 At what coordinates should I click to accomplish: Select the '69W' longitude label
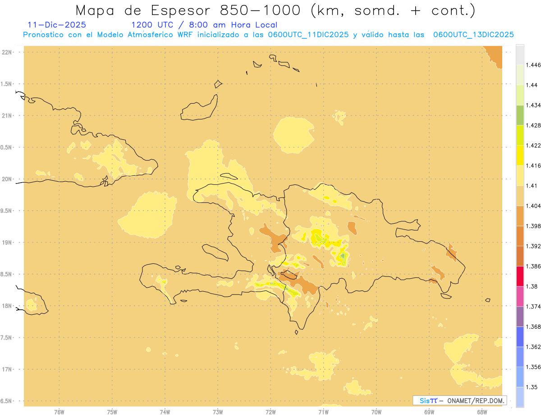[429, 412]
